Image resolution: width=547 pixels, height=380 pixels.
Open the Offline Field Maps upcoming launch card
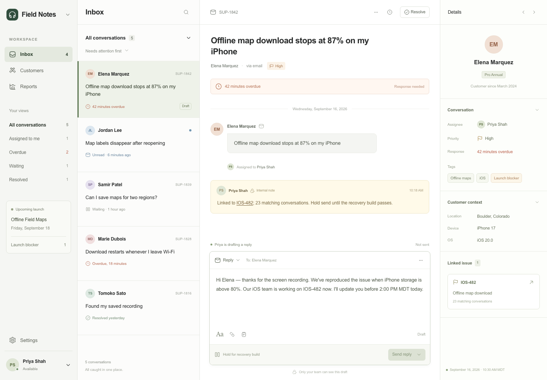click(38, 227)
